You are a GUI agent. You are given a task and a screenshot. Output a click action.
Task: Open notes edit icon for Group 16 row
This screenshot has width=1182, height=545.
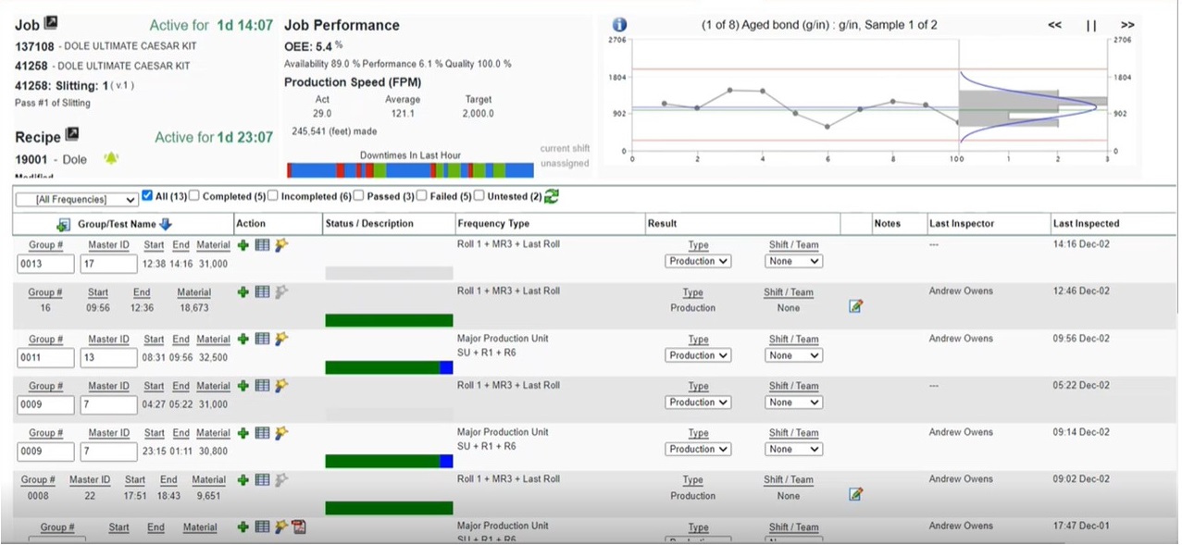coord(855,306)
